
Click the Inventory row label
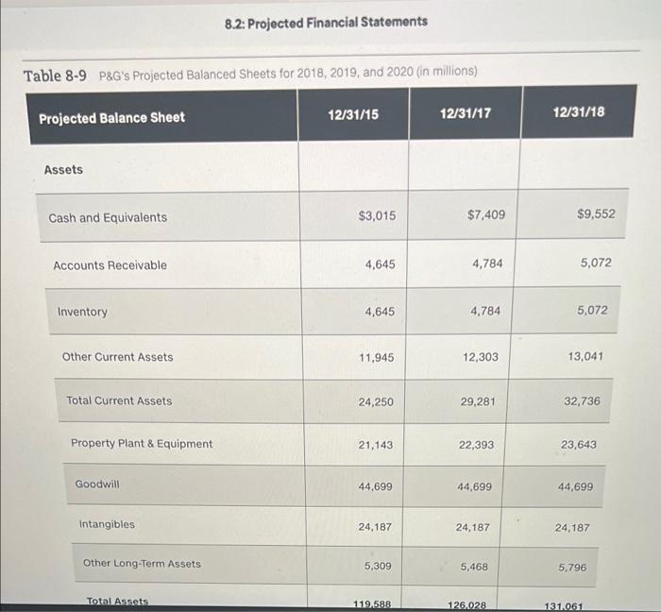[x=82, y=312]
